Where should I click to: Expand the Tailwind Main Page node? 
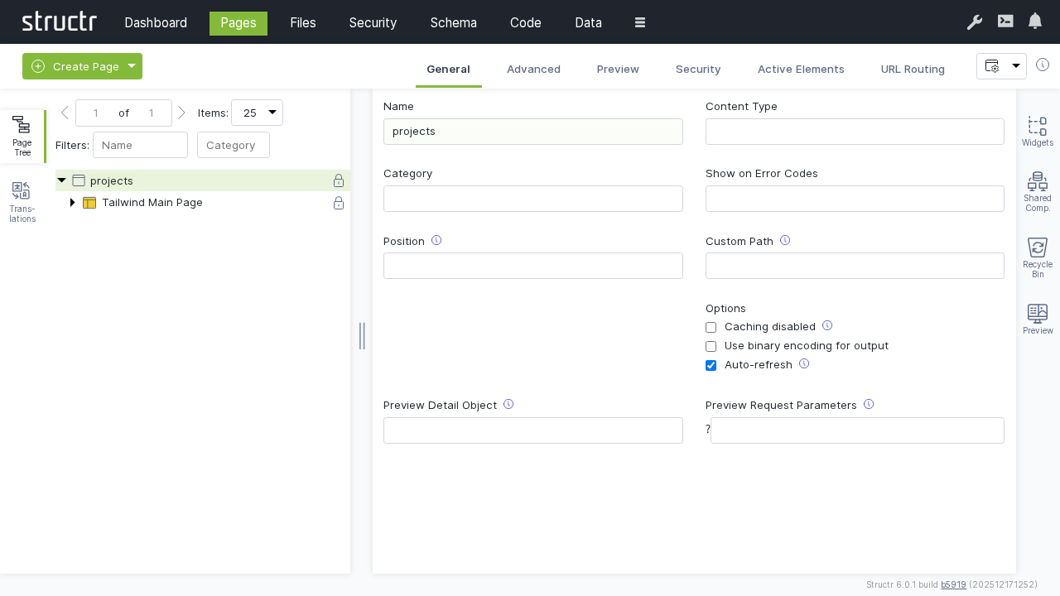point(72,203)
